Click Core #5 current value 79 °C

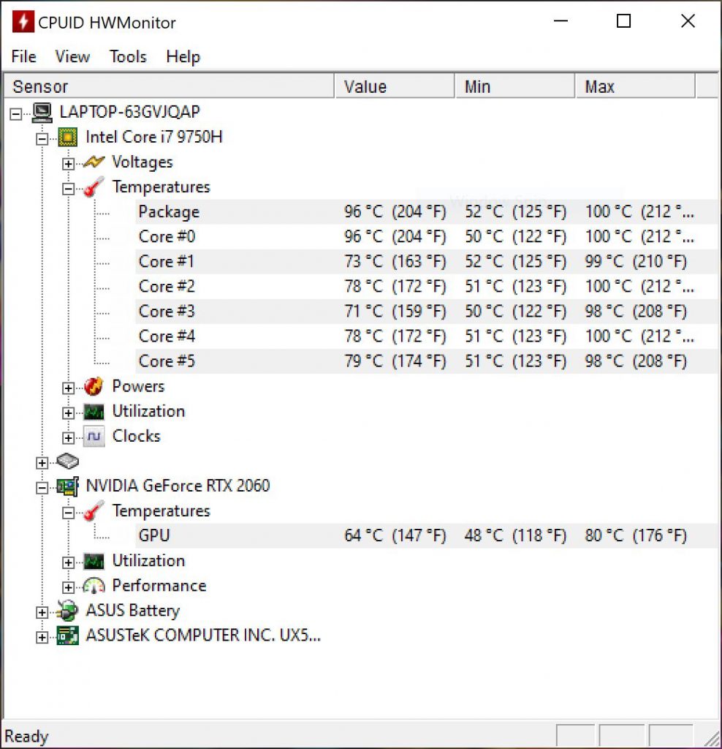tap(395, 361)
